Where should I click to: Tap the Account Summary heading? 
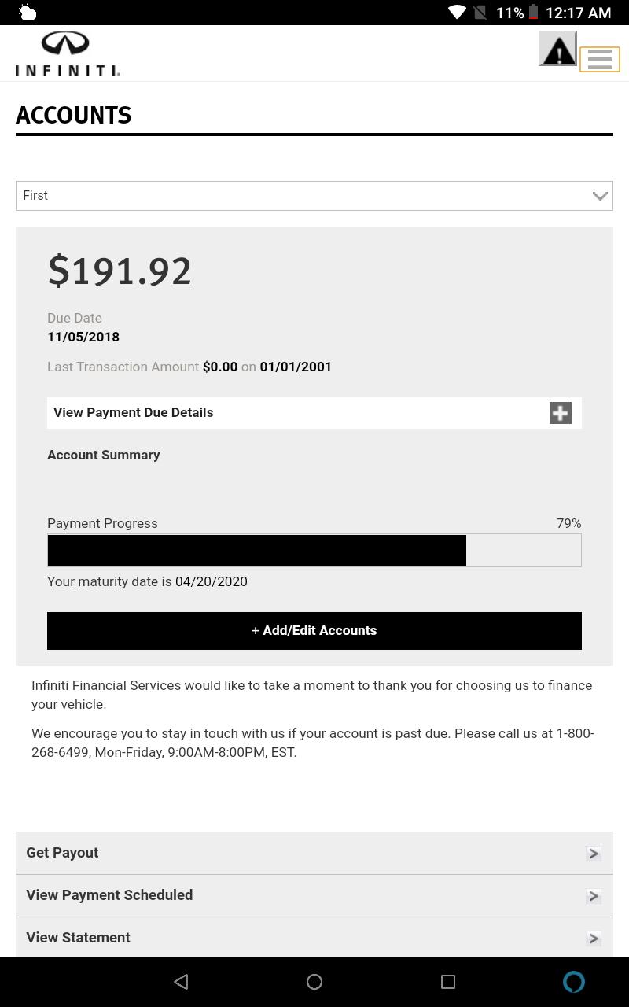104,455
